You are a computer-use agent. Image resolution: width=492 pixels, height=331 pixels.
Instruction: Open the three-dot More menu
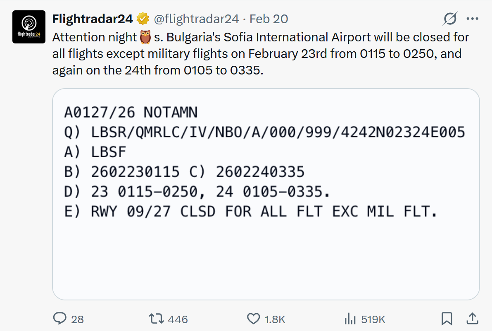pos(472,19)
